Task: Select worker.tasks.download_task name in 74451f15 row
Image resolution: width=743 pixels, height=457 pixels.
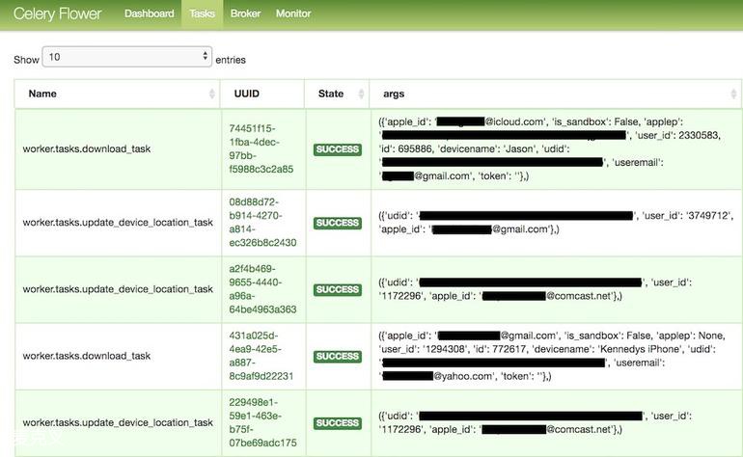Action: (87, 148)
